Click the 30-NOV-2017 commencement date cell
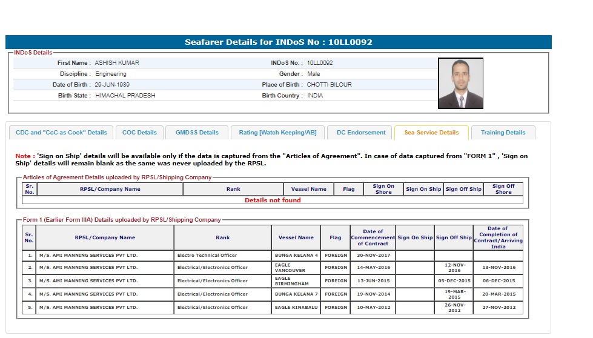 (x=373, y=256)
